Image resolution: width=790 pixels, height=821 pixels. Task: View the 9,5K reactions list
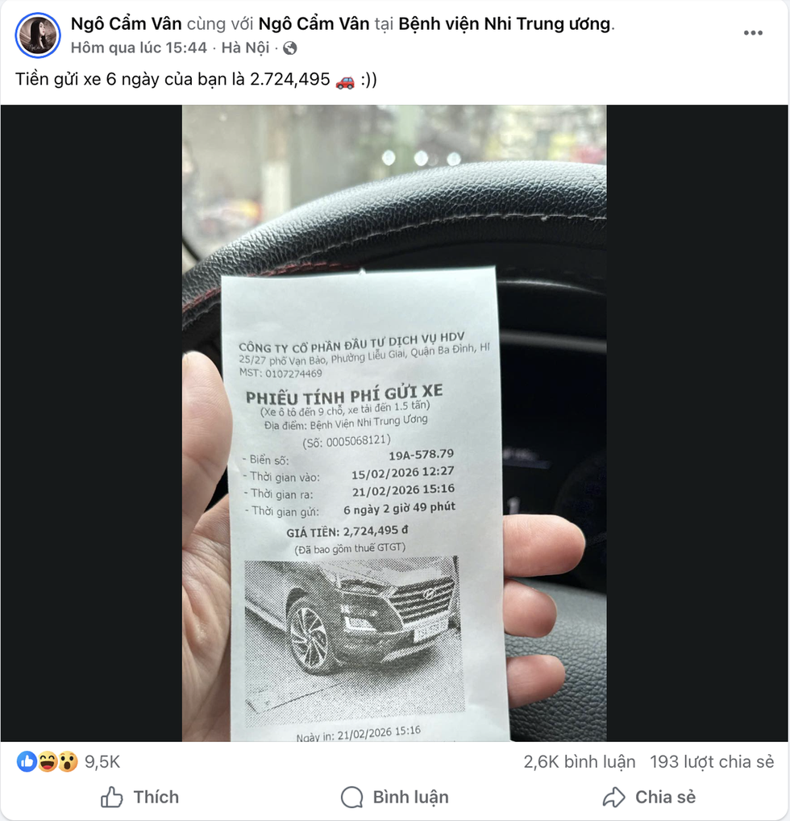coord(102,762)
